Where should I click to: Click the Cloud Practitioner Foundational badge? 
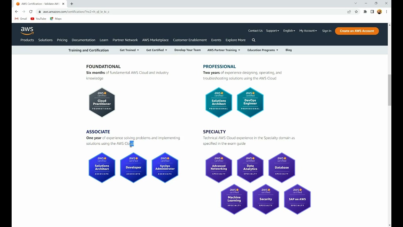(102, 102)
